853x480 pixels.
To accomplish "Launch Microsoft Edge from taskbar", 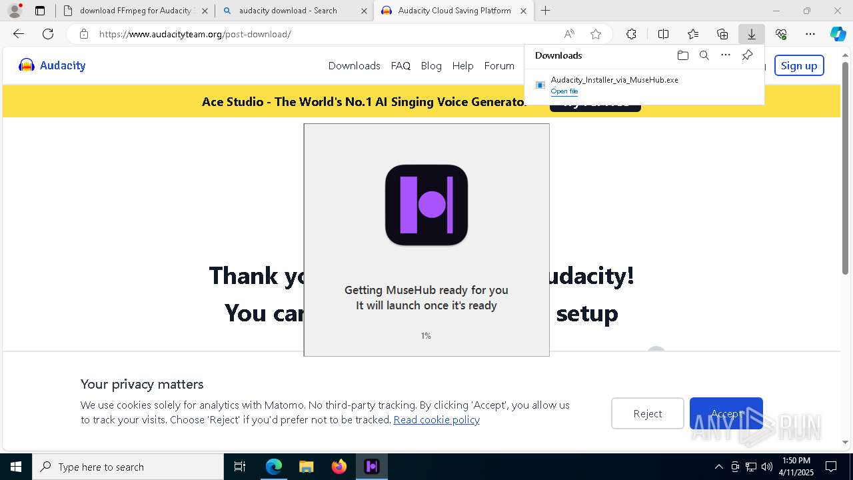I will click(274, 467).
